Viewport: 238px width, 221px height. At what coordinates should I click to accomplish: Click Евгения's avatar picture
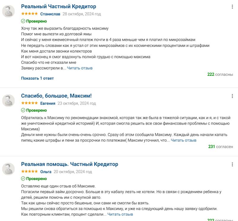pos(8,101)
